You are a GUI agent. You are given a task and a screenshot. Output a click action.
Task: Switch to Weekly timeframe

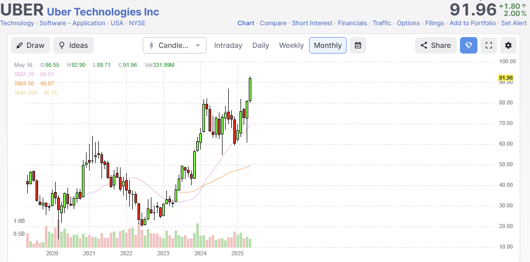pos(292,45)
